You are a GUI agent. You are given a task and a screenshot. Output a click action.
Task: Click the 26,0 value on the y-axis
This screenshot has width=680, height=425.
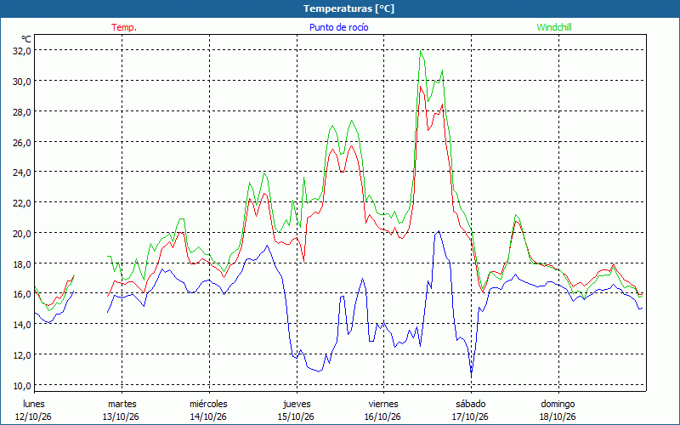22,142
